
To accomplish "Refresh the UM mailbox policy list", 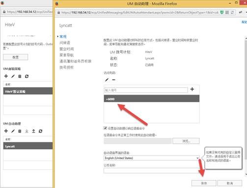I will coord(27,76).
